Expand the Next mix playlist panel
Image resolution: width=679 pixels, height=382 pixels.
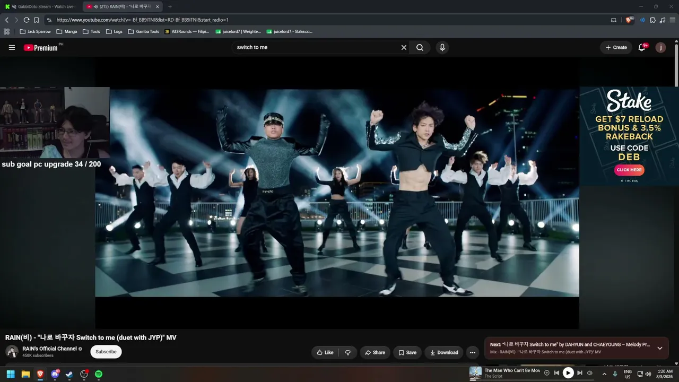click(x=660, y=348)
